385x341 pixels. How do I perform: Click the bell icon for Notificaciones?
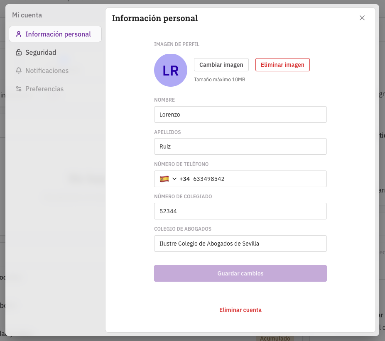[18, 71]
